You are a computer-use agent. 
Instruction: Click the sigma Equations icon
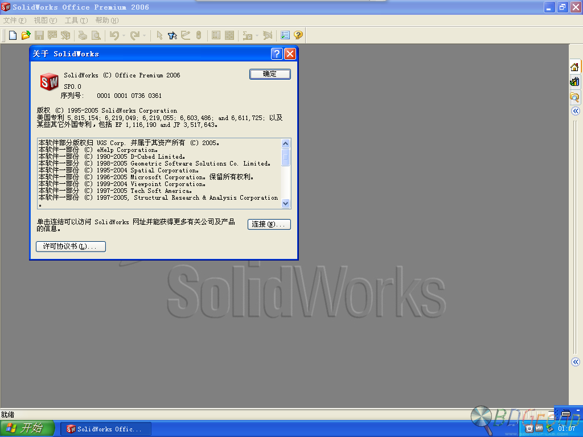pos(247,35)
